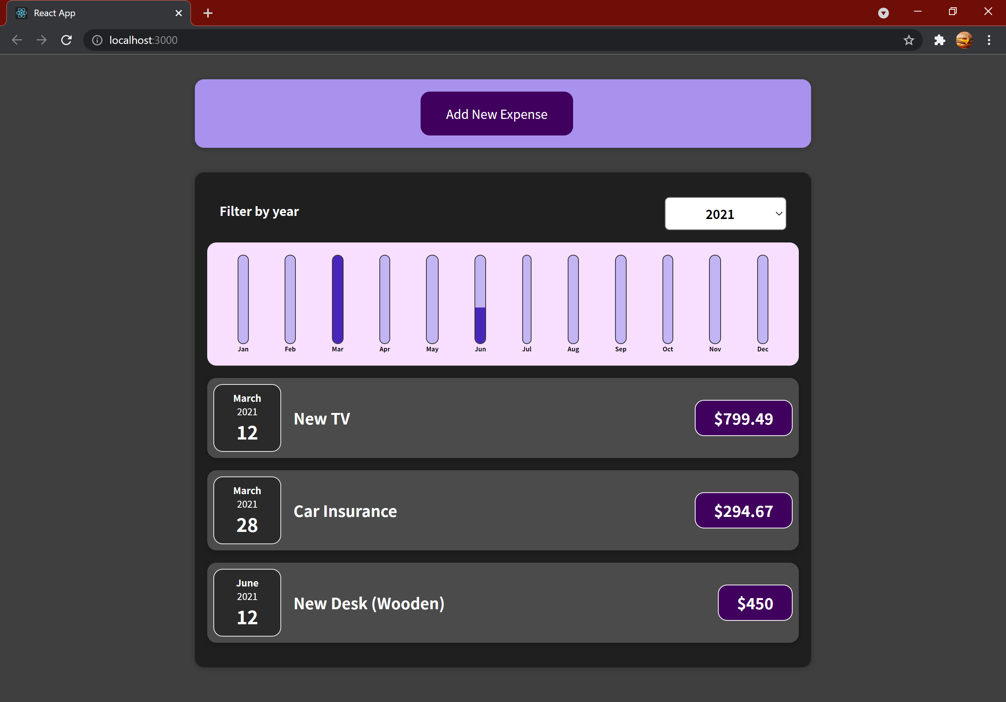Open the browser extensions puzzle icon
Image resolution: width=1006 pixels, height=702 pixels.
(940, 40)
